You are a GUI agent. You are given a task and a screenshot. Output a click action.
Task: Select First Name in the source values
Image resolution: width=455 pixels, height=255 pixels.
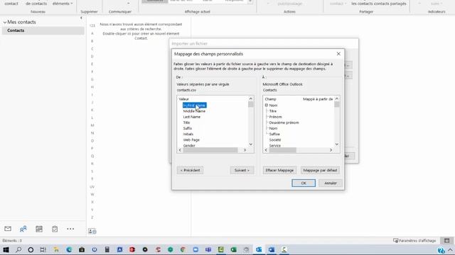[x=194, y=106]
